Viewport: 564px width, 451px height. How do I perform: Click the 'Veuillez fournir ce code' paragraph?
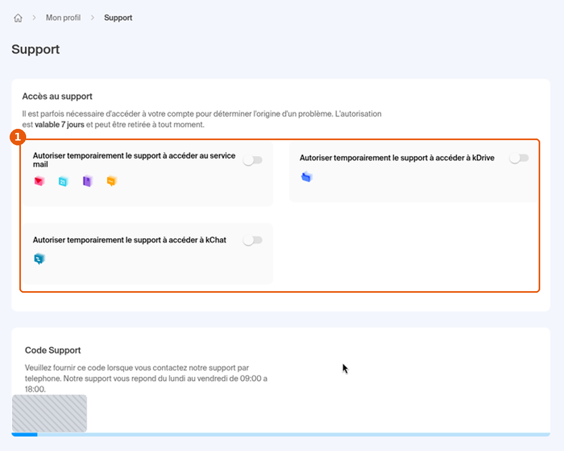[x=146, y=379]
